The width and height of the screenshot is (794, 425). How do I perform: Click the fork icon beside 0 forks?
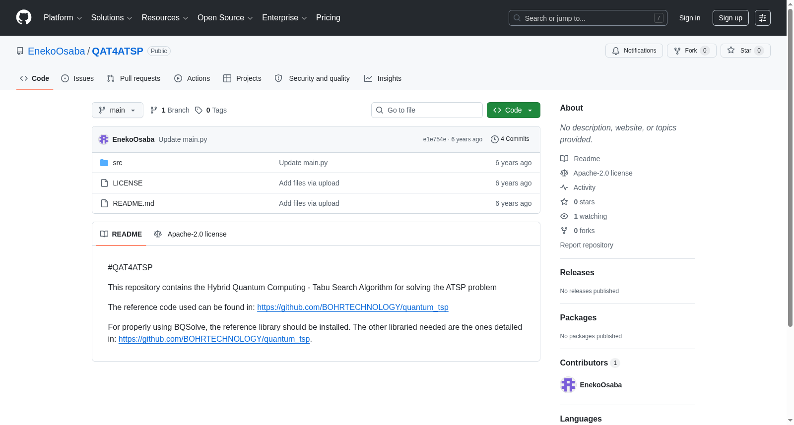564,231
